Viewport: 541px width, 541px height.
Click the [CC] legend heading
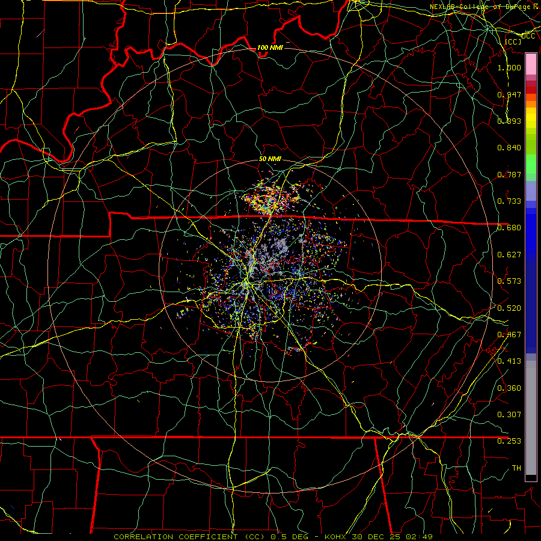[x=513, y=41]
